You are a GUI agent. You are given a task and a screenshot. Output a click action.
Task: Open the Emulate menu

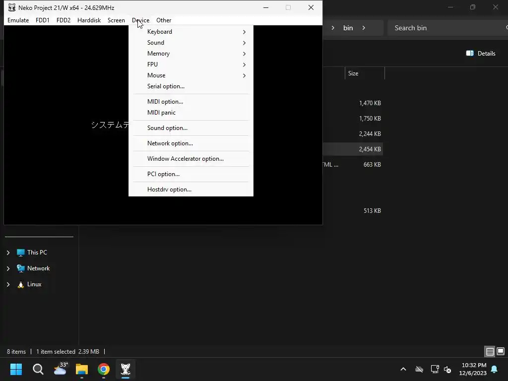(x=18, y=20)
